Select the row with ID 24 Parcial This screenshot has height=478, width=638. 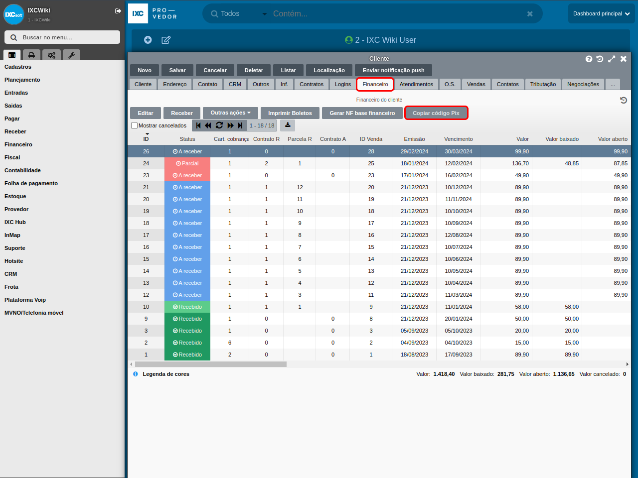[379, 163]
